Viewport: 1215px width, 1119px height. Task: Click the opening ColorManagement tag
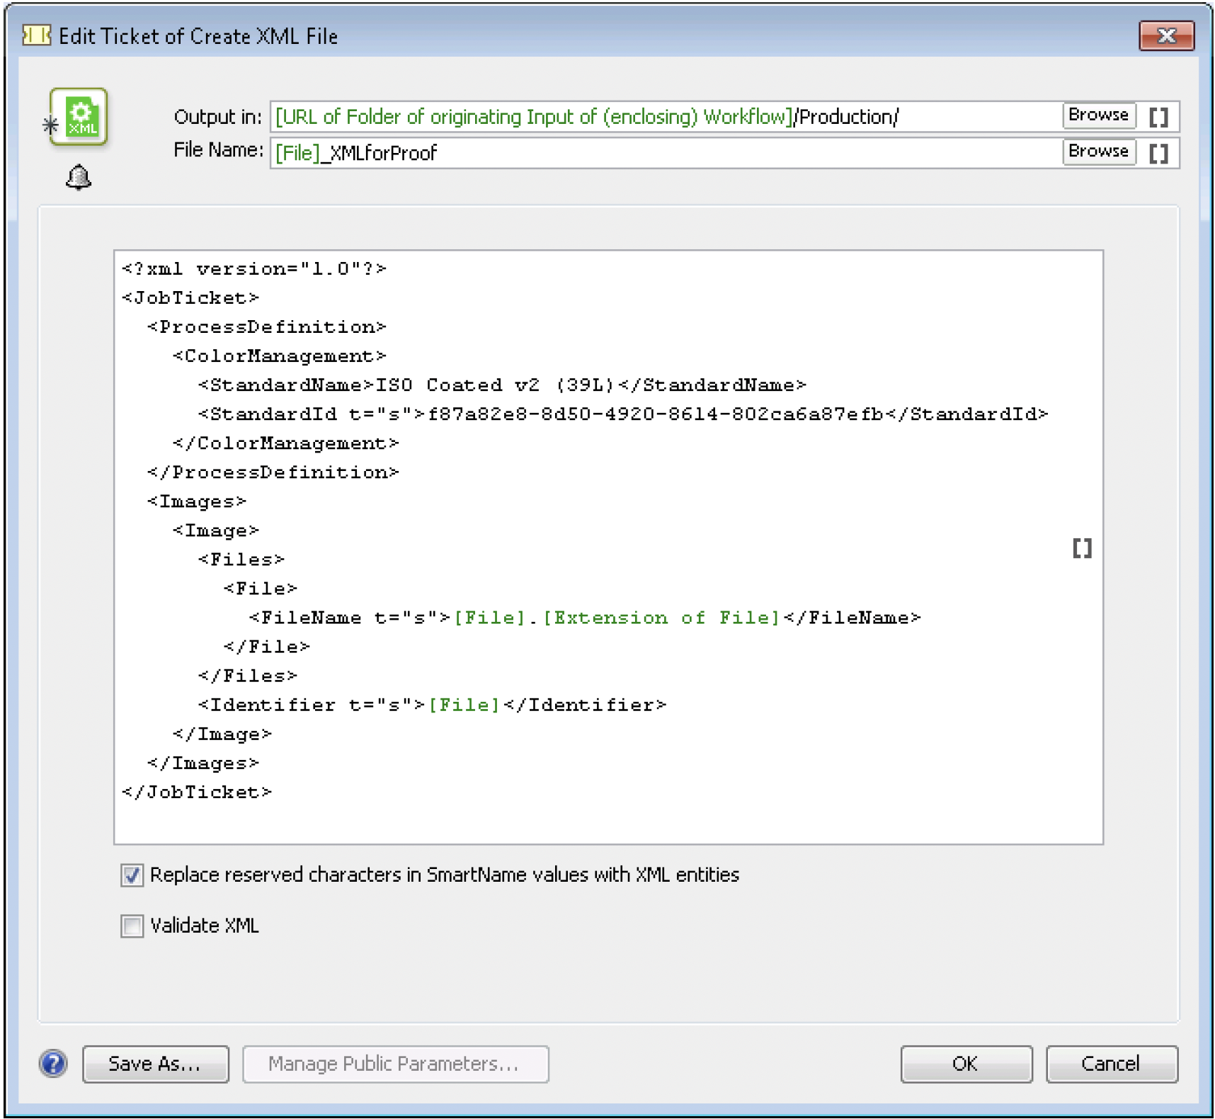(280, 356)
